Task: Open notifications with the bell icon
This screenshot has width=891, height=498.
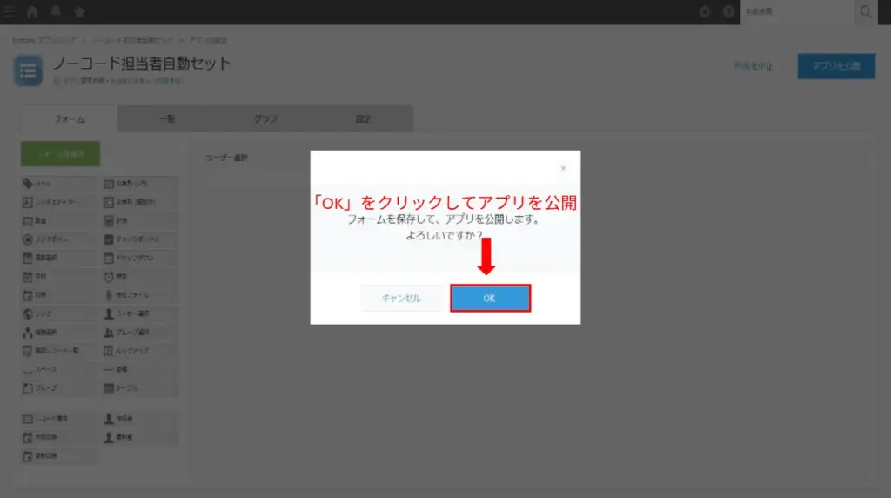Action: 56,11
